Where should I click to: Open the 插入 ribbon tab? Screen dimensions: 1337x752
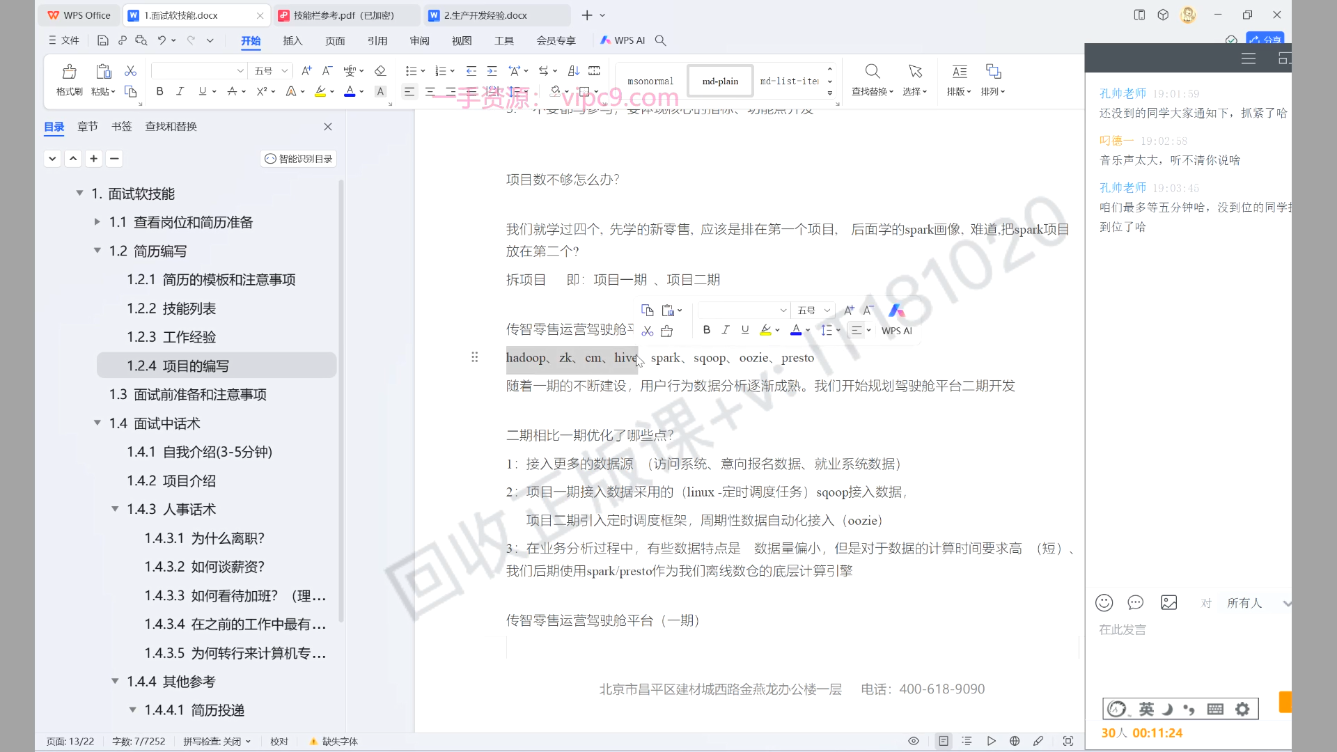point(292,40)
